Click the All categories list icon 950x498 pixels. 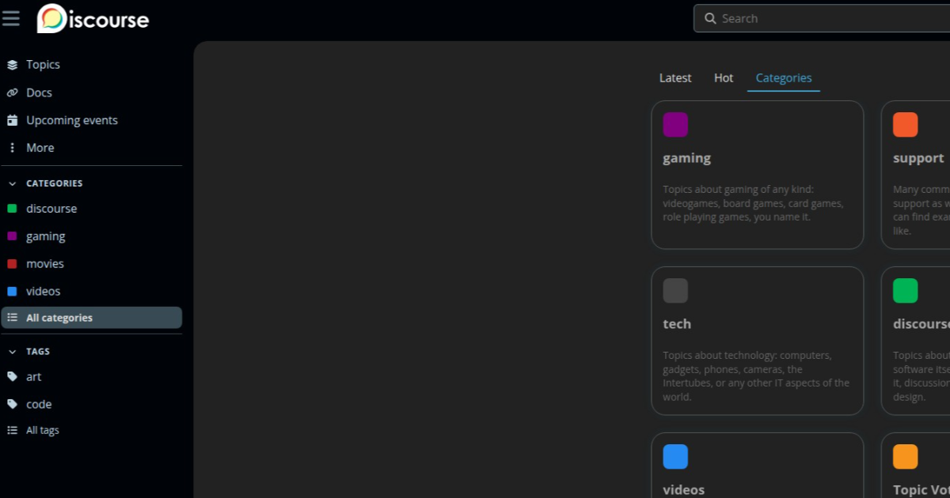pos(12,318)
